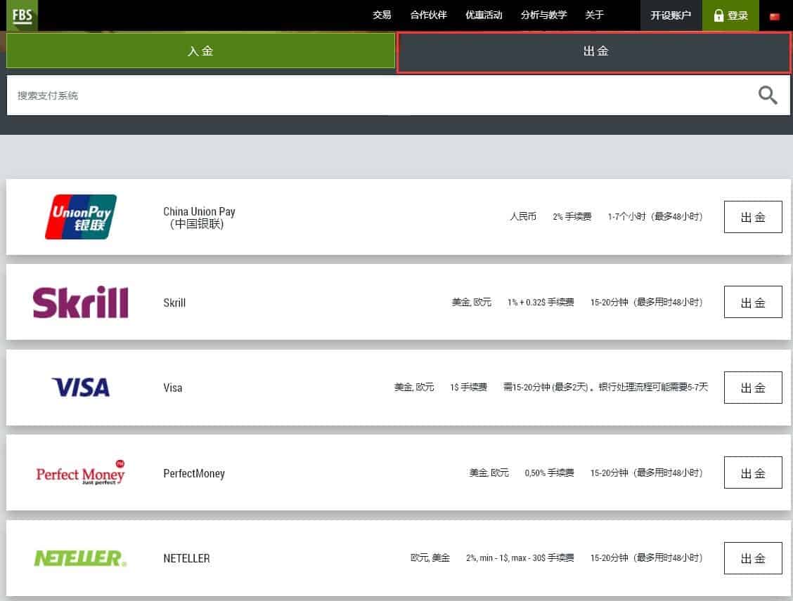The image size is (793, 601).
Task: Click the VISA logo
Action: pyautogui.click(x=81, y=388)
